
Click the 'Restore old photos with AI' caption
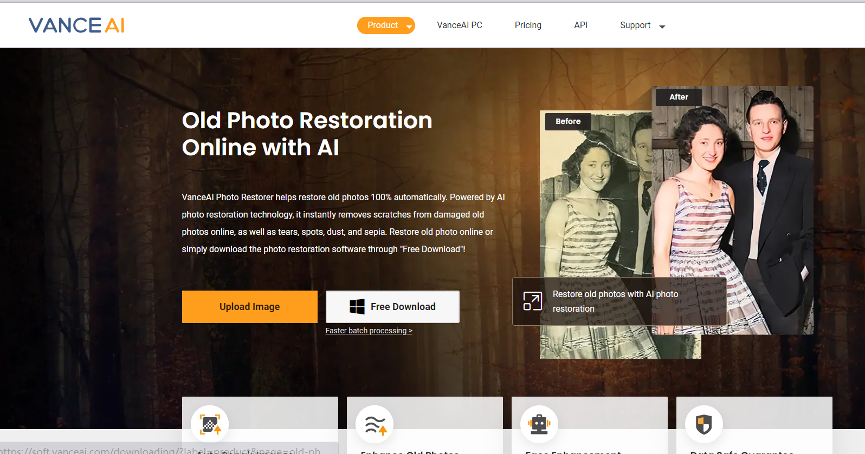click(x=616, y=301)
